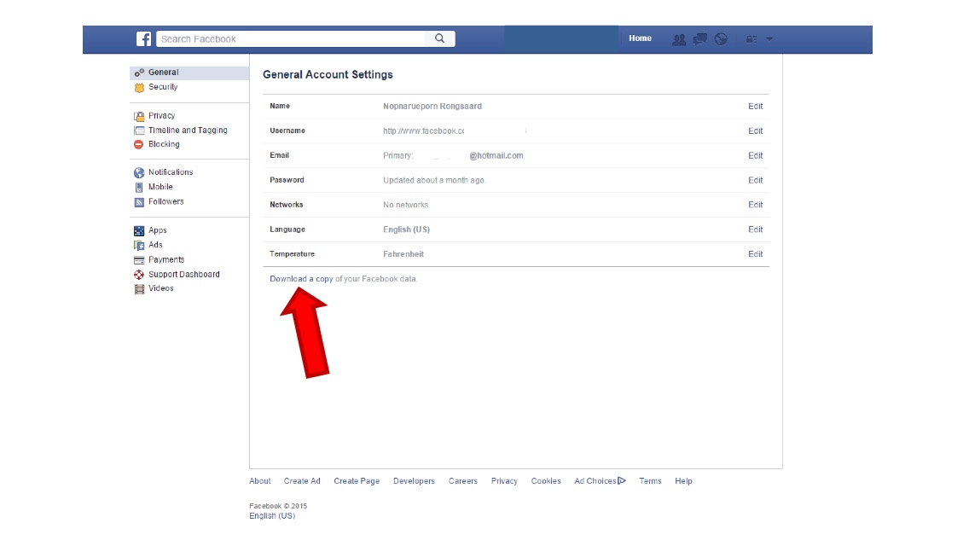This screenshot has height=546, width=969.
Task: Click the Timeline and Tagging icon
Action: pos(139,131)
